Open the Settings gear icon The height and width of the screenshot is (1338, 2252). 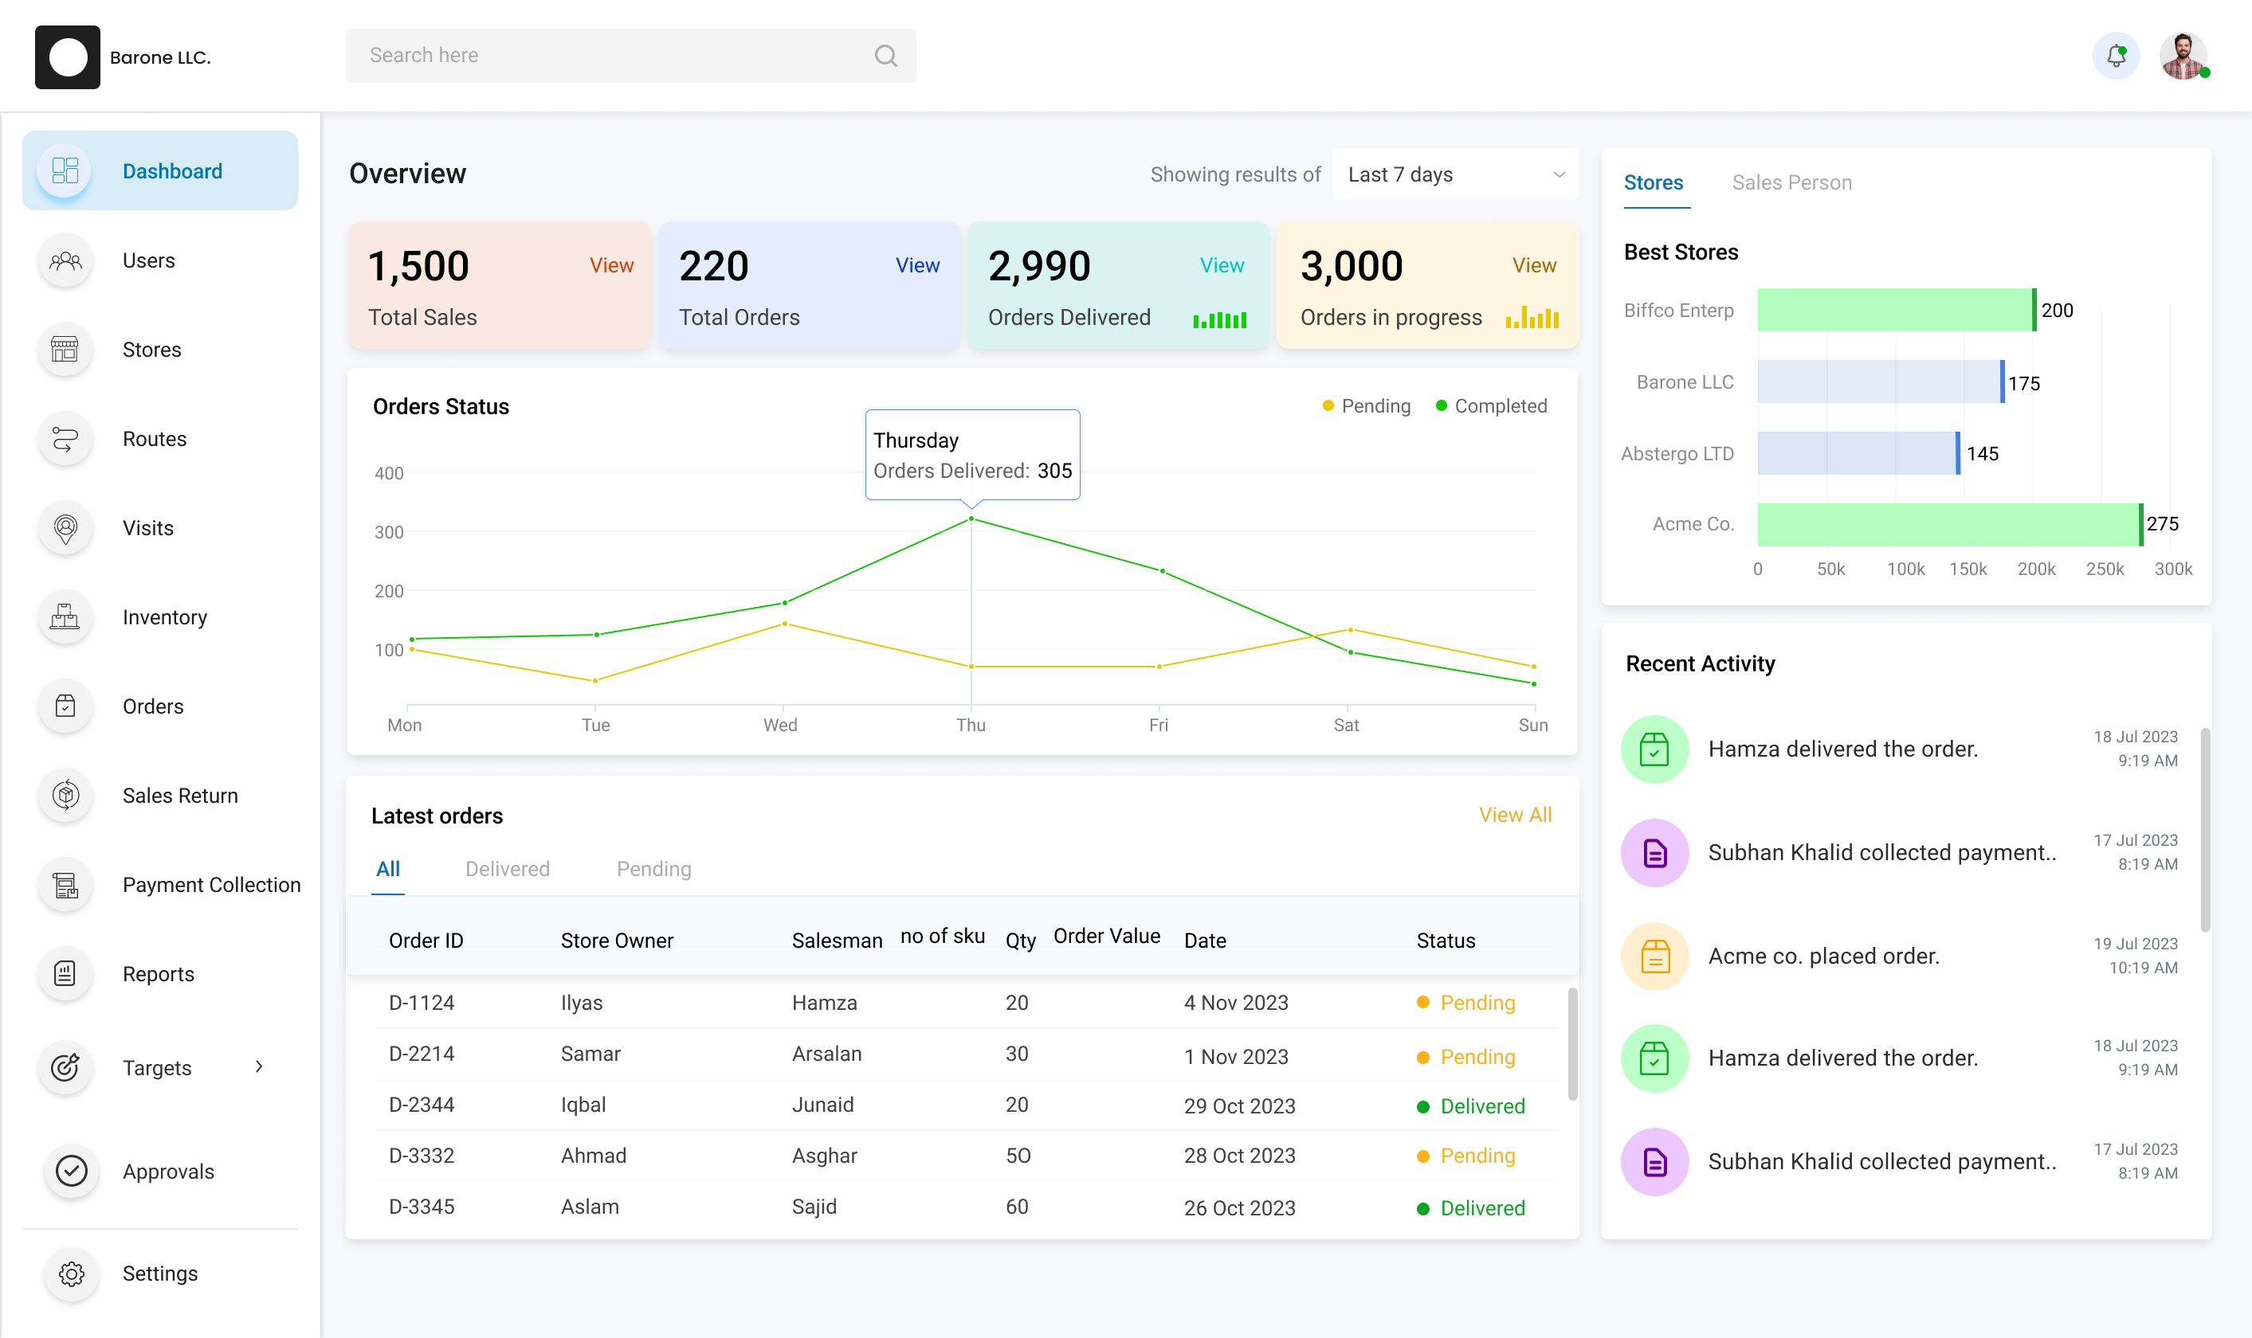(x=71, y=1273)
